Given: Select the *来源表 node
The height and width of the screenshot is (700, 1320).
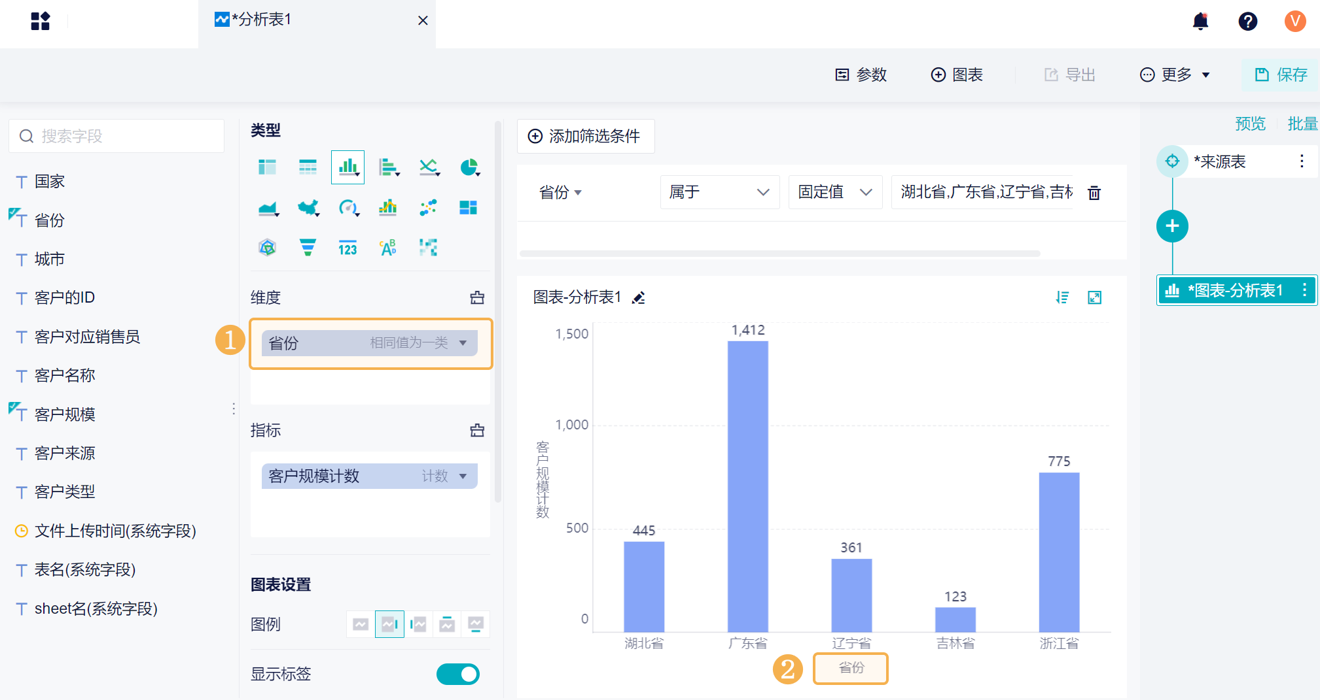Looking at the screenshot, I should pos(1237,161).
